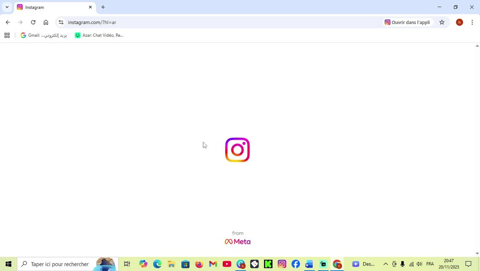Screen dimensions: 480x271
Task: Open Microsoft Edge from the taskbar
Action: tap(157, 264)
